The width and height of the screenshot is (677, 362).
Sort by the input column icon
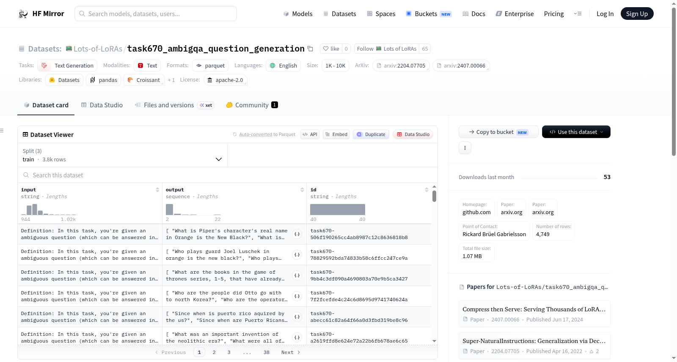(157, 190)
